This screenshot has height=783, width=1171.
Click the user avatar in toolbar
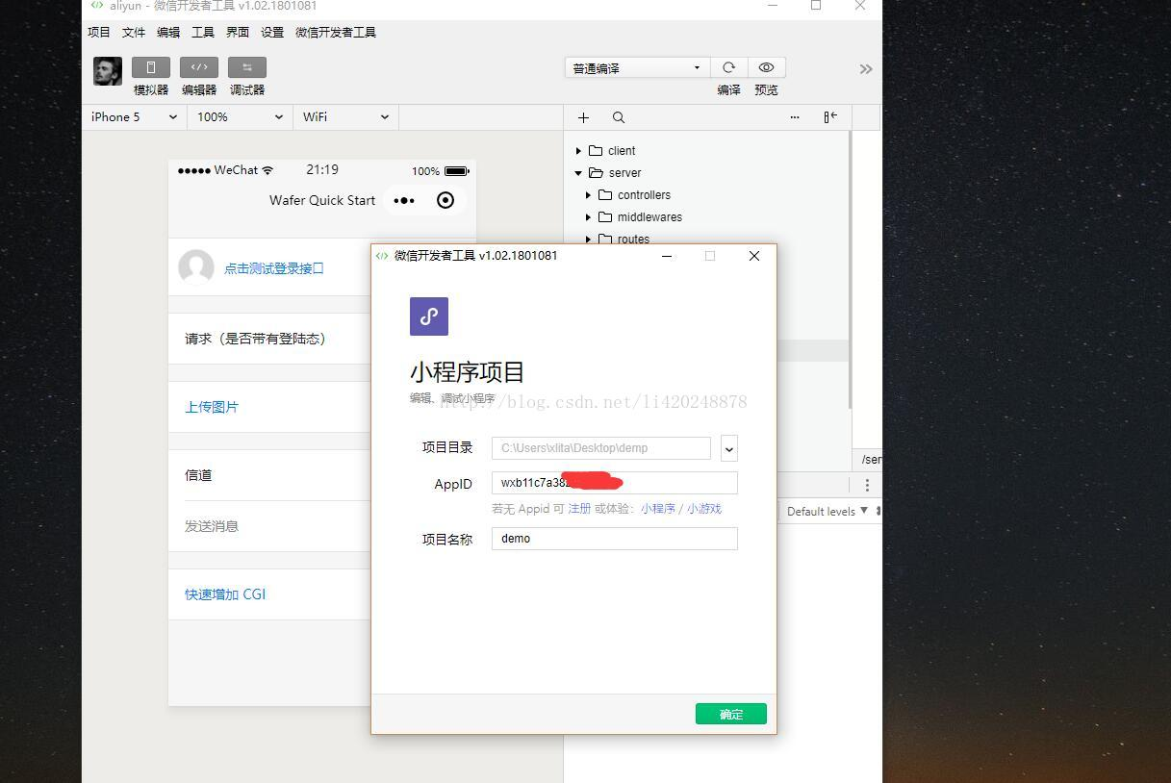point(108,71)
